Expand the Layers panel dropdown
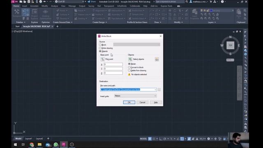The image size is (263, 148). 212,22
